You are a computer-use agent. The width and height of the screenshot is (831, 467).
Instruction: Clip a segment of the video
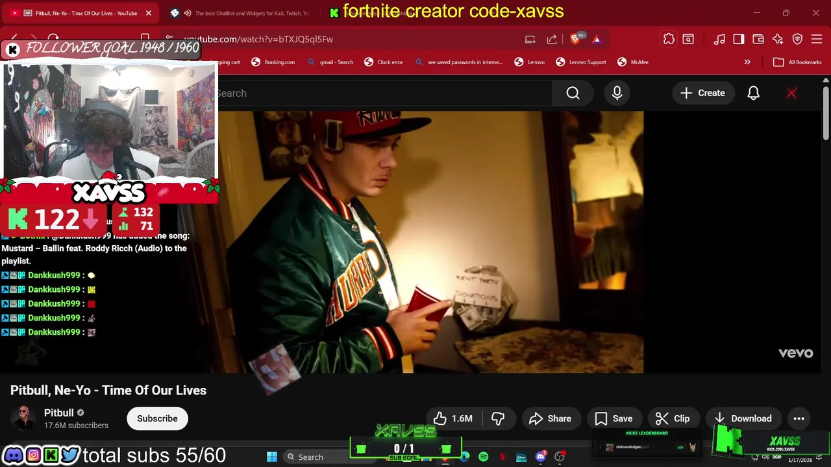pyautogui.click(x=673, y=418)
